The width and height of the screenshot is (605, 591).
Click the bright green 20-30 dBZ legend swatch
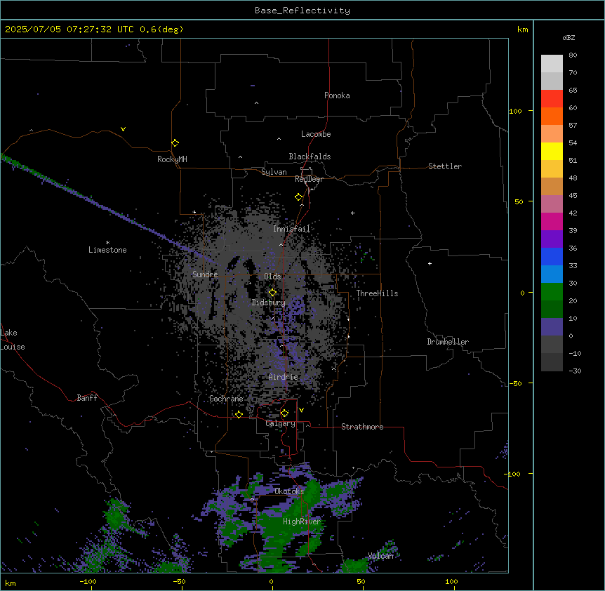(x=552, y=292)
